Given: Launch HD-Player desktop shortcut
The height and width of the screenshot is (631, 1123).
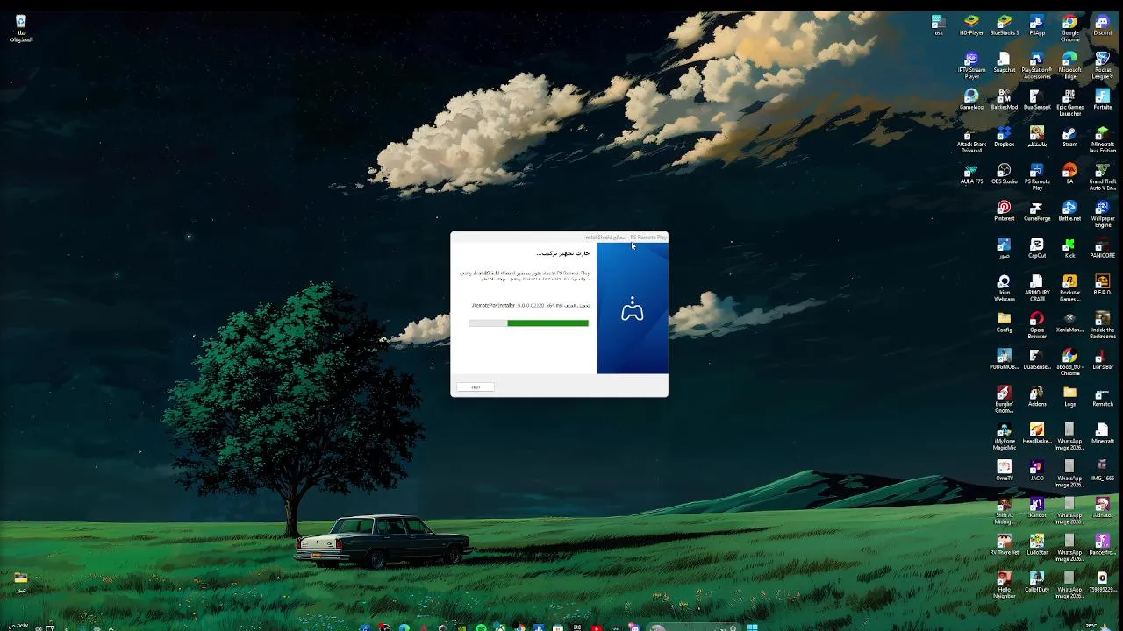Looking at the screenshot, I should pyautogui.click(x=971, y=25).
